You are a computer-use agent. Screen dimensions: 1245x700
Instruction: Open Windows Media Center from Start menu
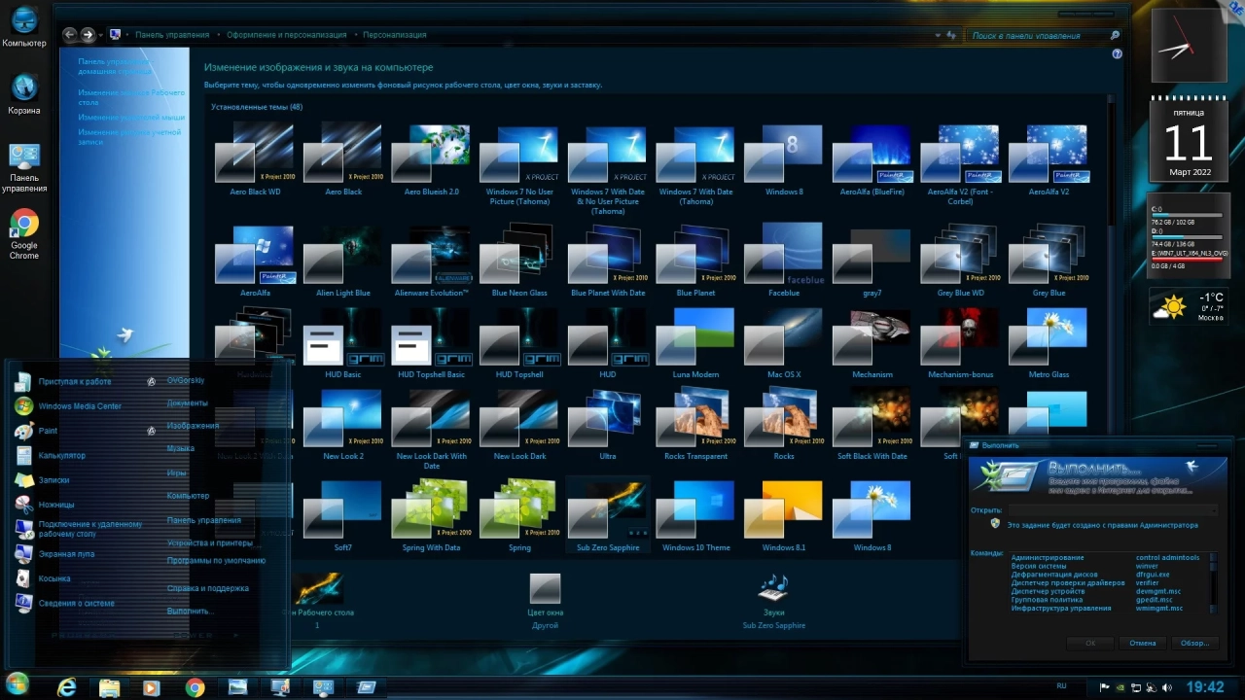click(x=80, y=406)
